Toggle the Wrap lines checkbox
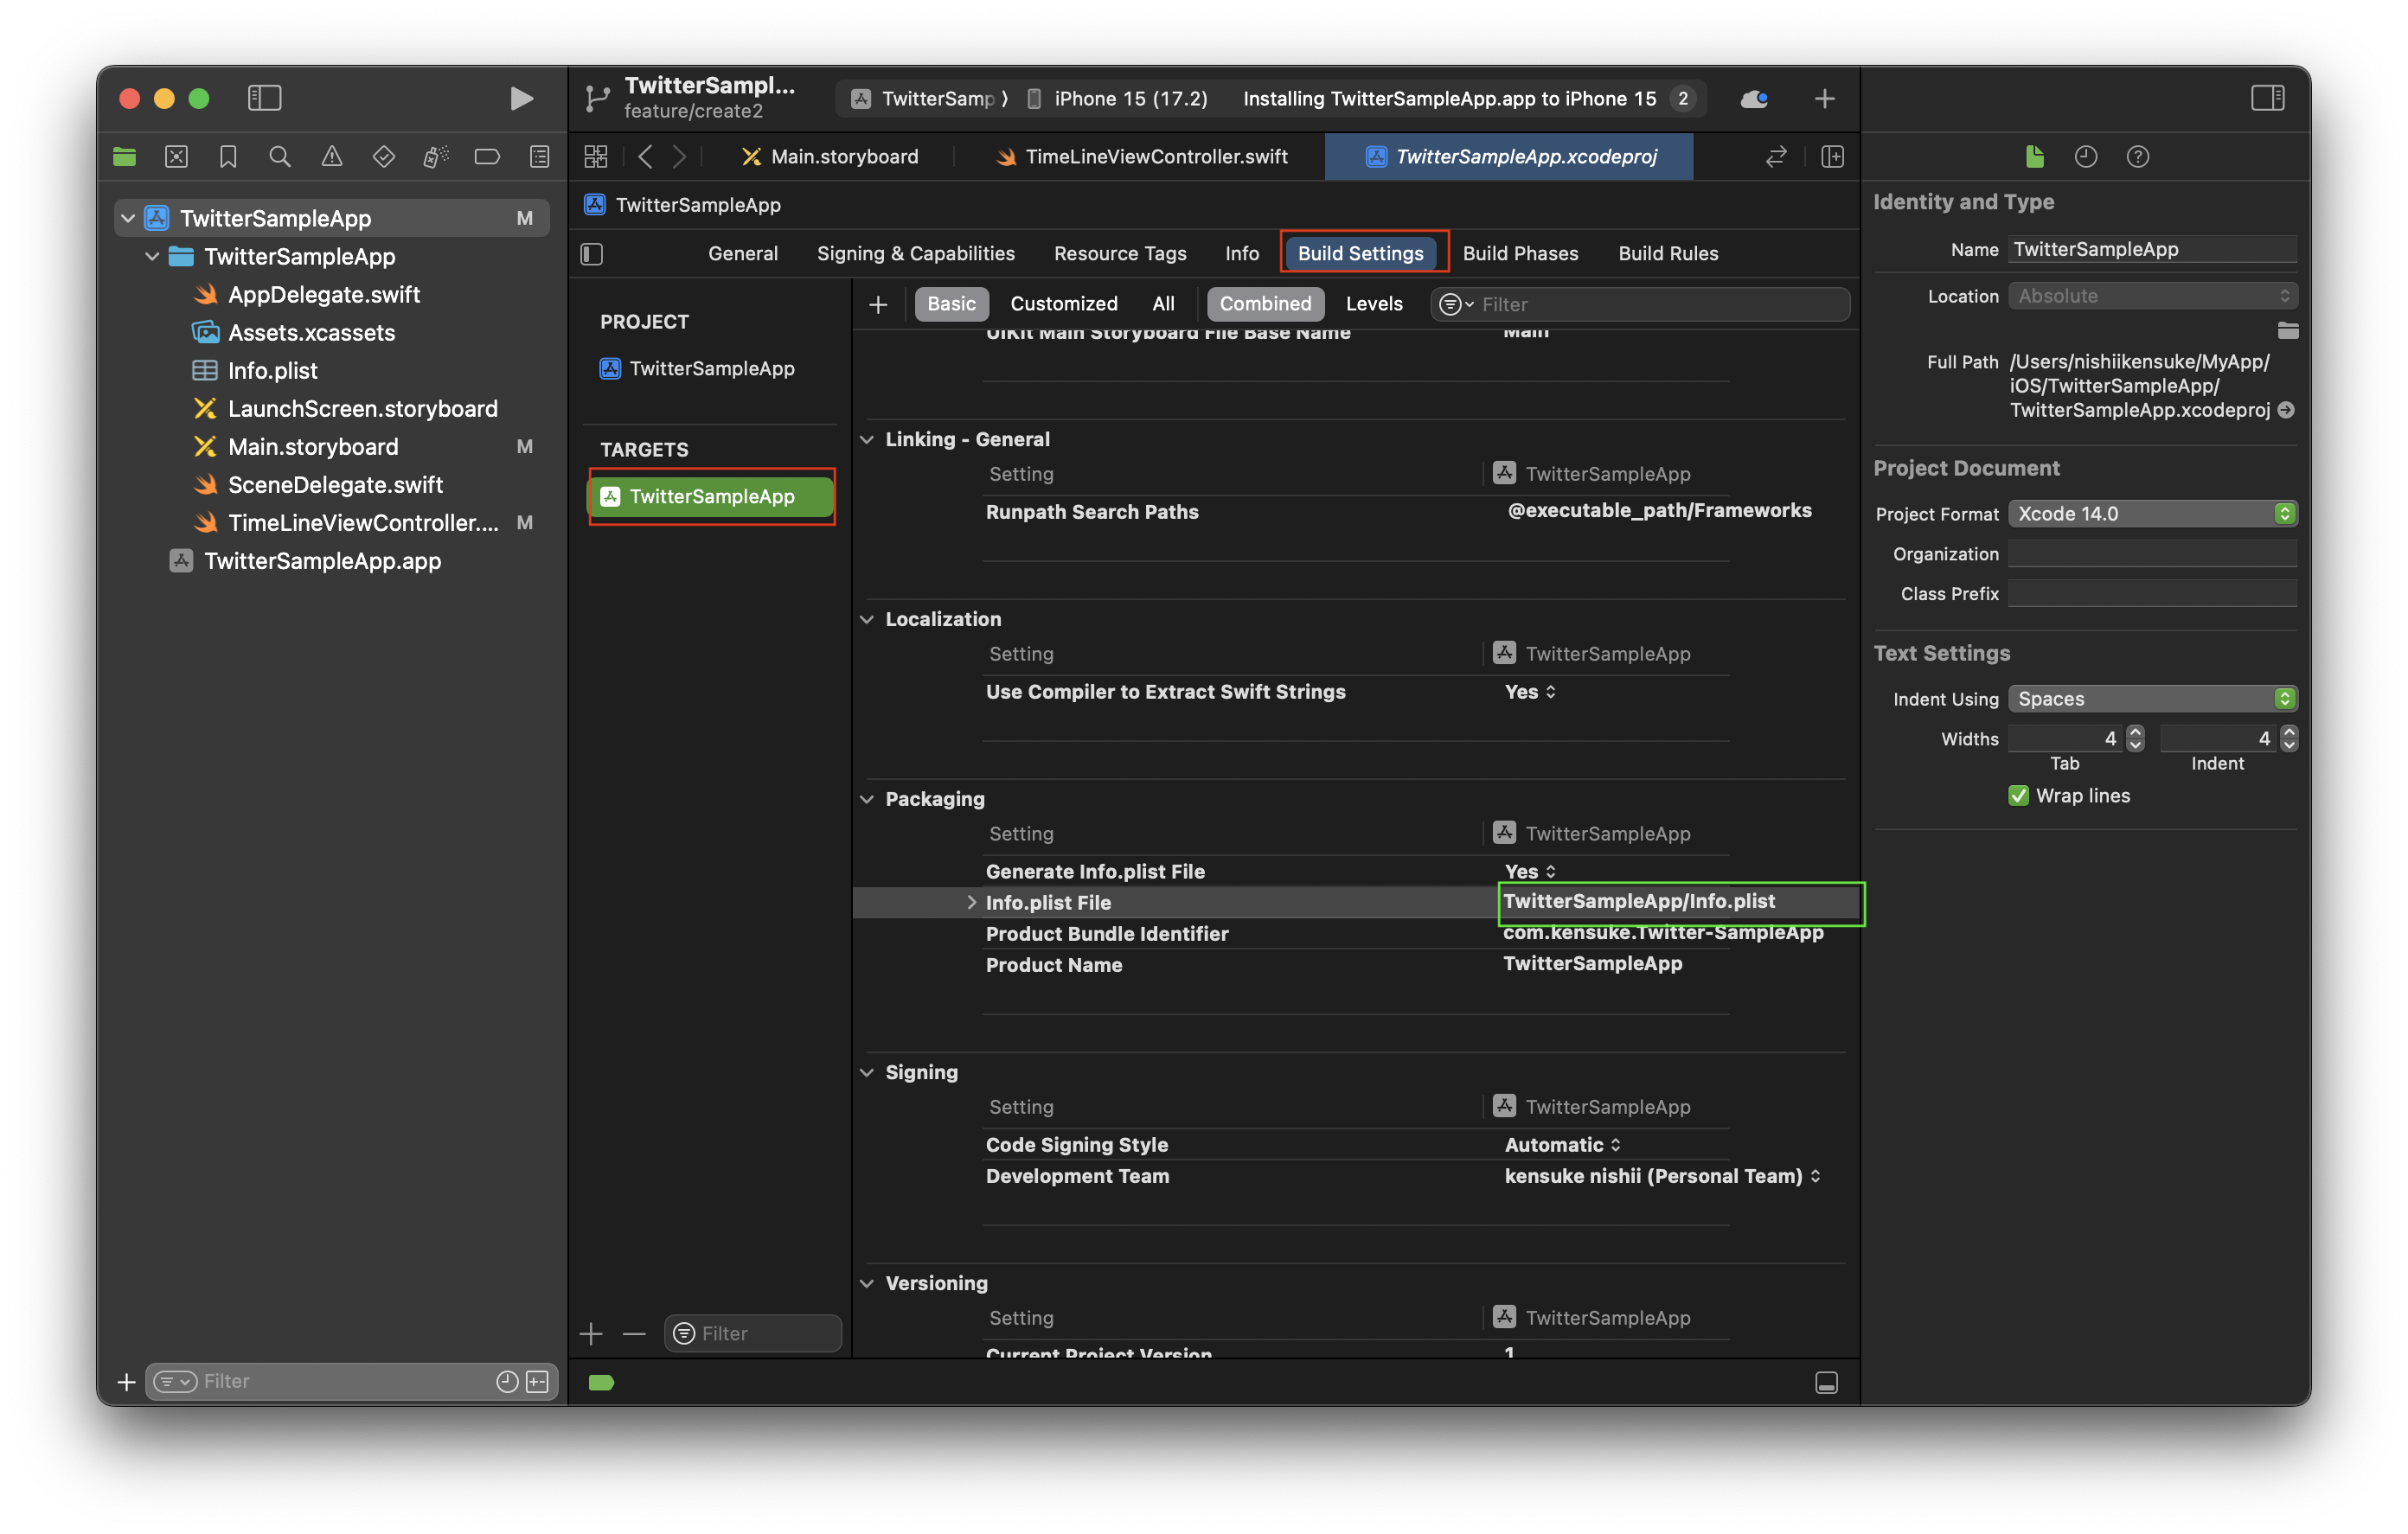 pyautogui.click(x=2018, y=796)
